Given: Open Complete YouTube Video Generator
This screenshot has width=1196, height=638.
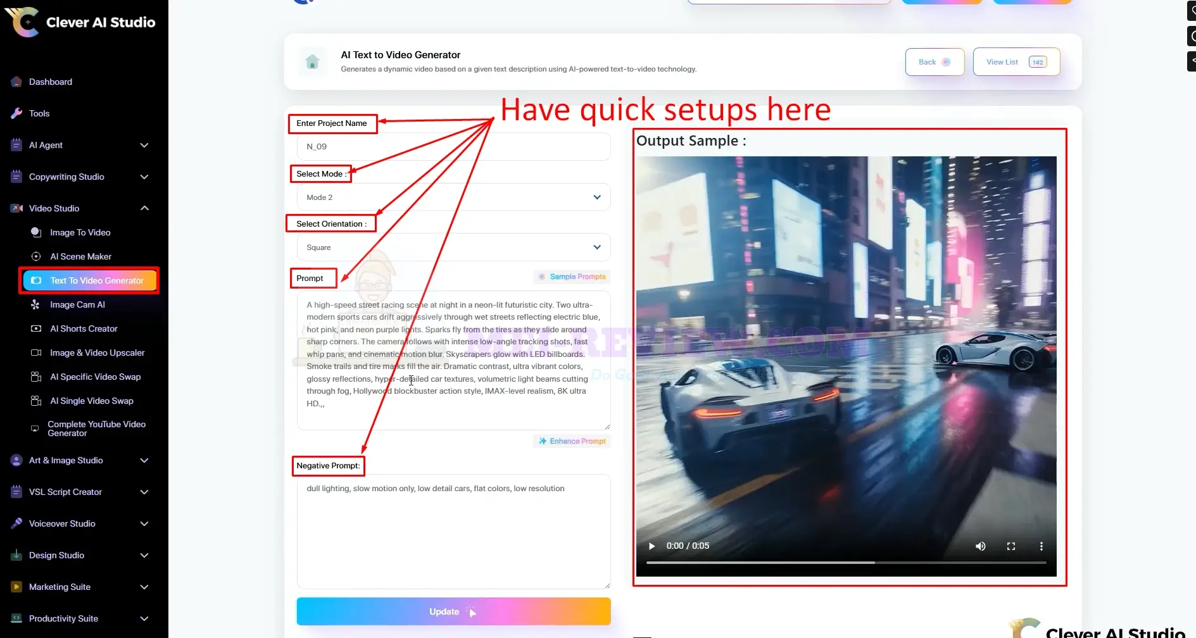Looking at the screenshot, I should click(x=96, y=428).
